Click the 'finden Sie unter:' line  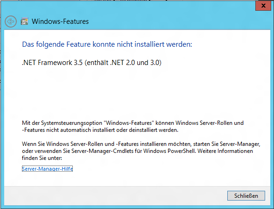point(42,158)
